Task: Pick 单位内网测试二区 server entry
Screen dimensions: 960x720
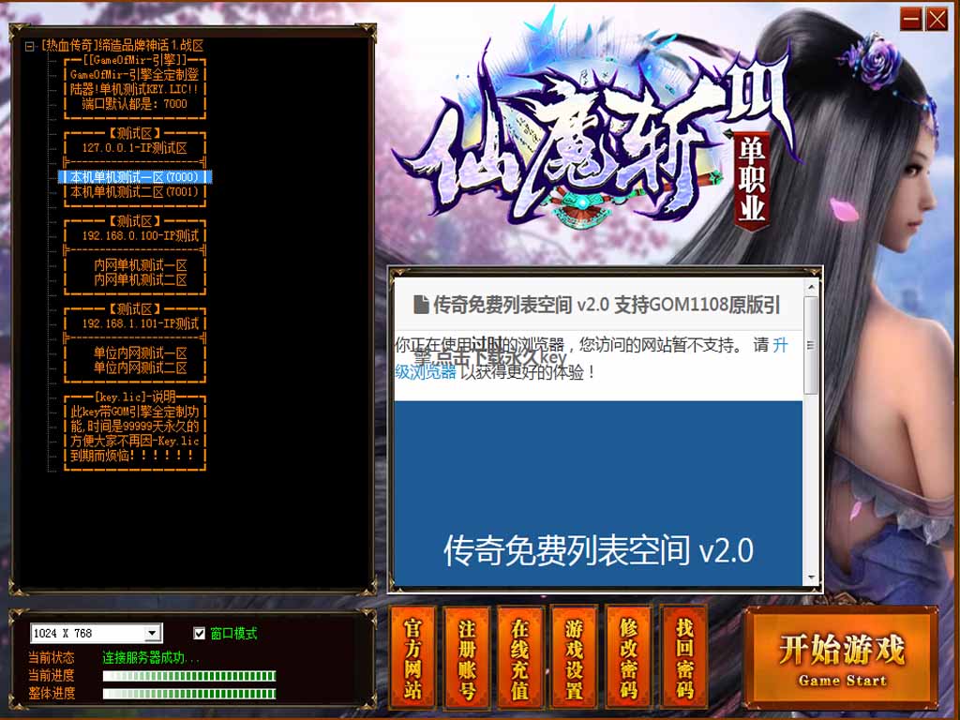Action: pos(141,367)
